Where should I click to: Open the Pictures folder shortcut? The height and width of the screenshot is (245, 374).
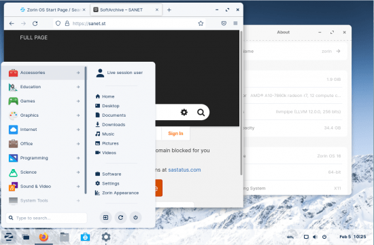tap(107, 143)
